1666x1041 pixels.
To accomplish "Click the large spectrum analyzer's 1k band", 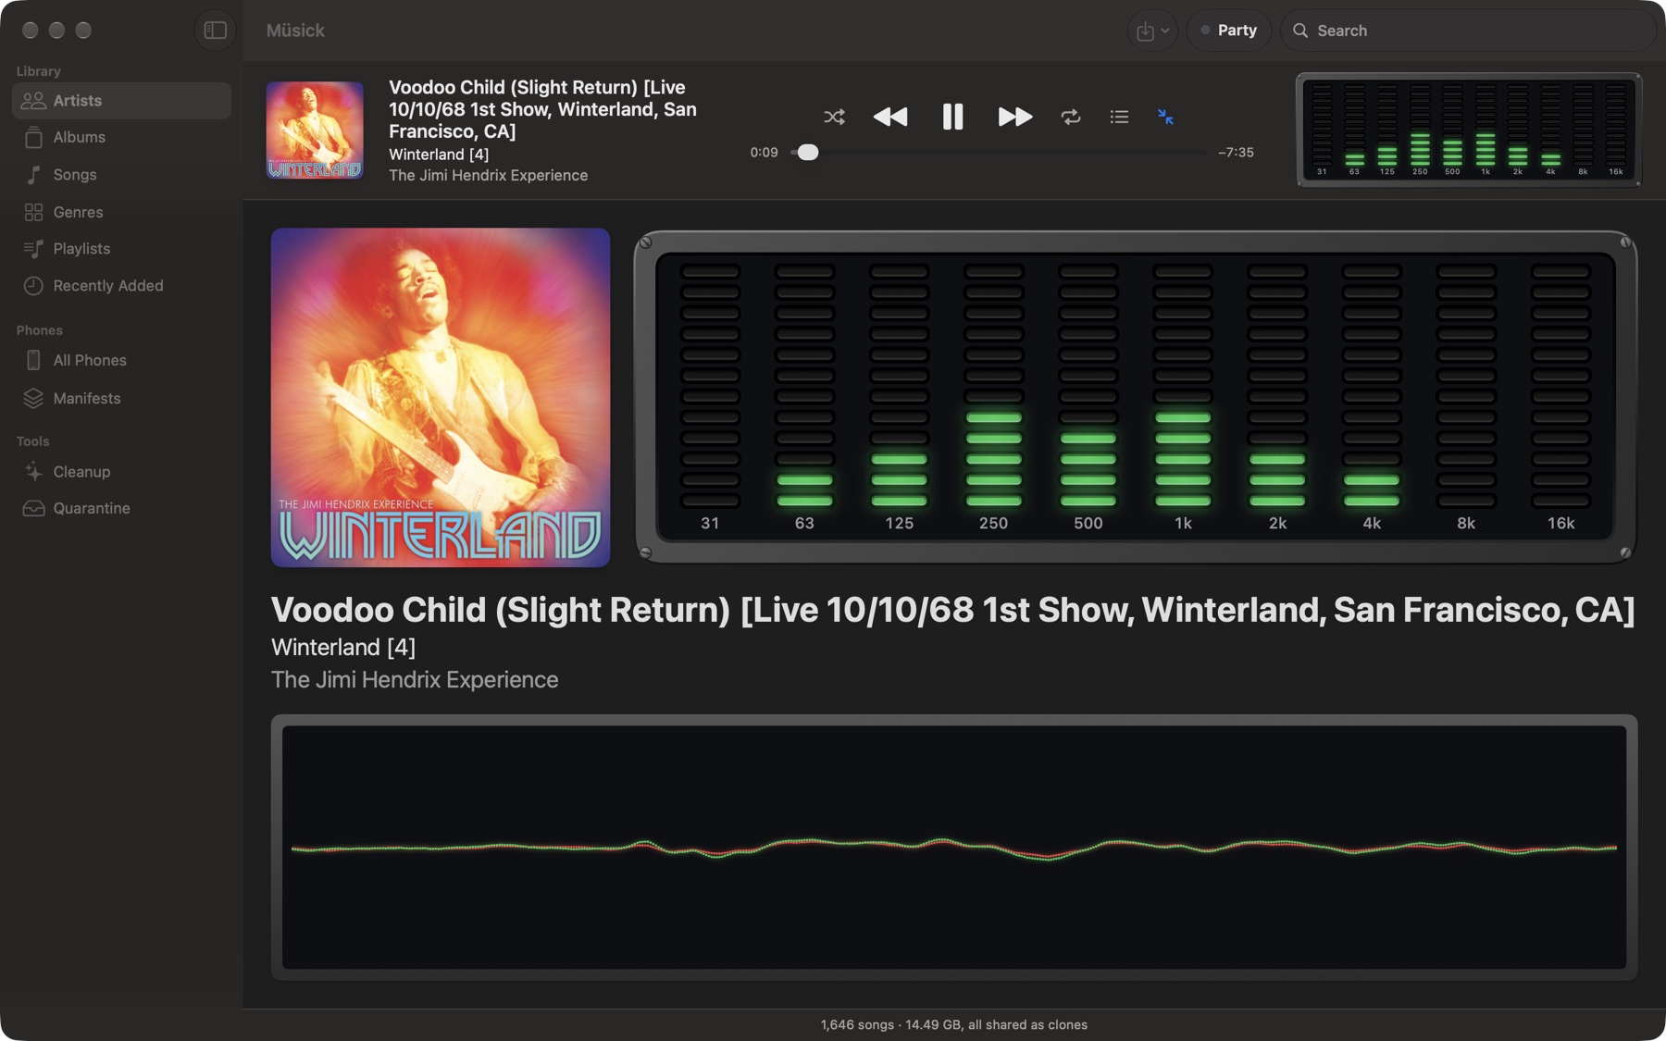I will pos(1183,398).
